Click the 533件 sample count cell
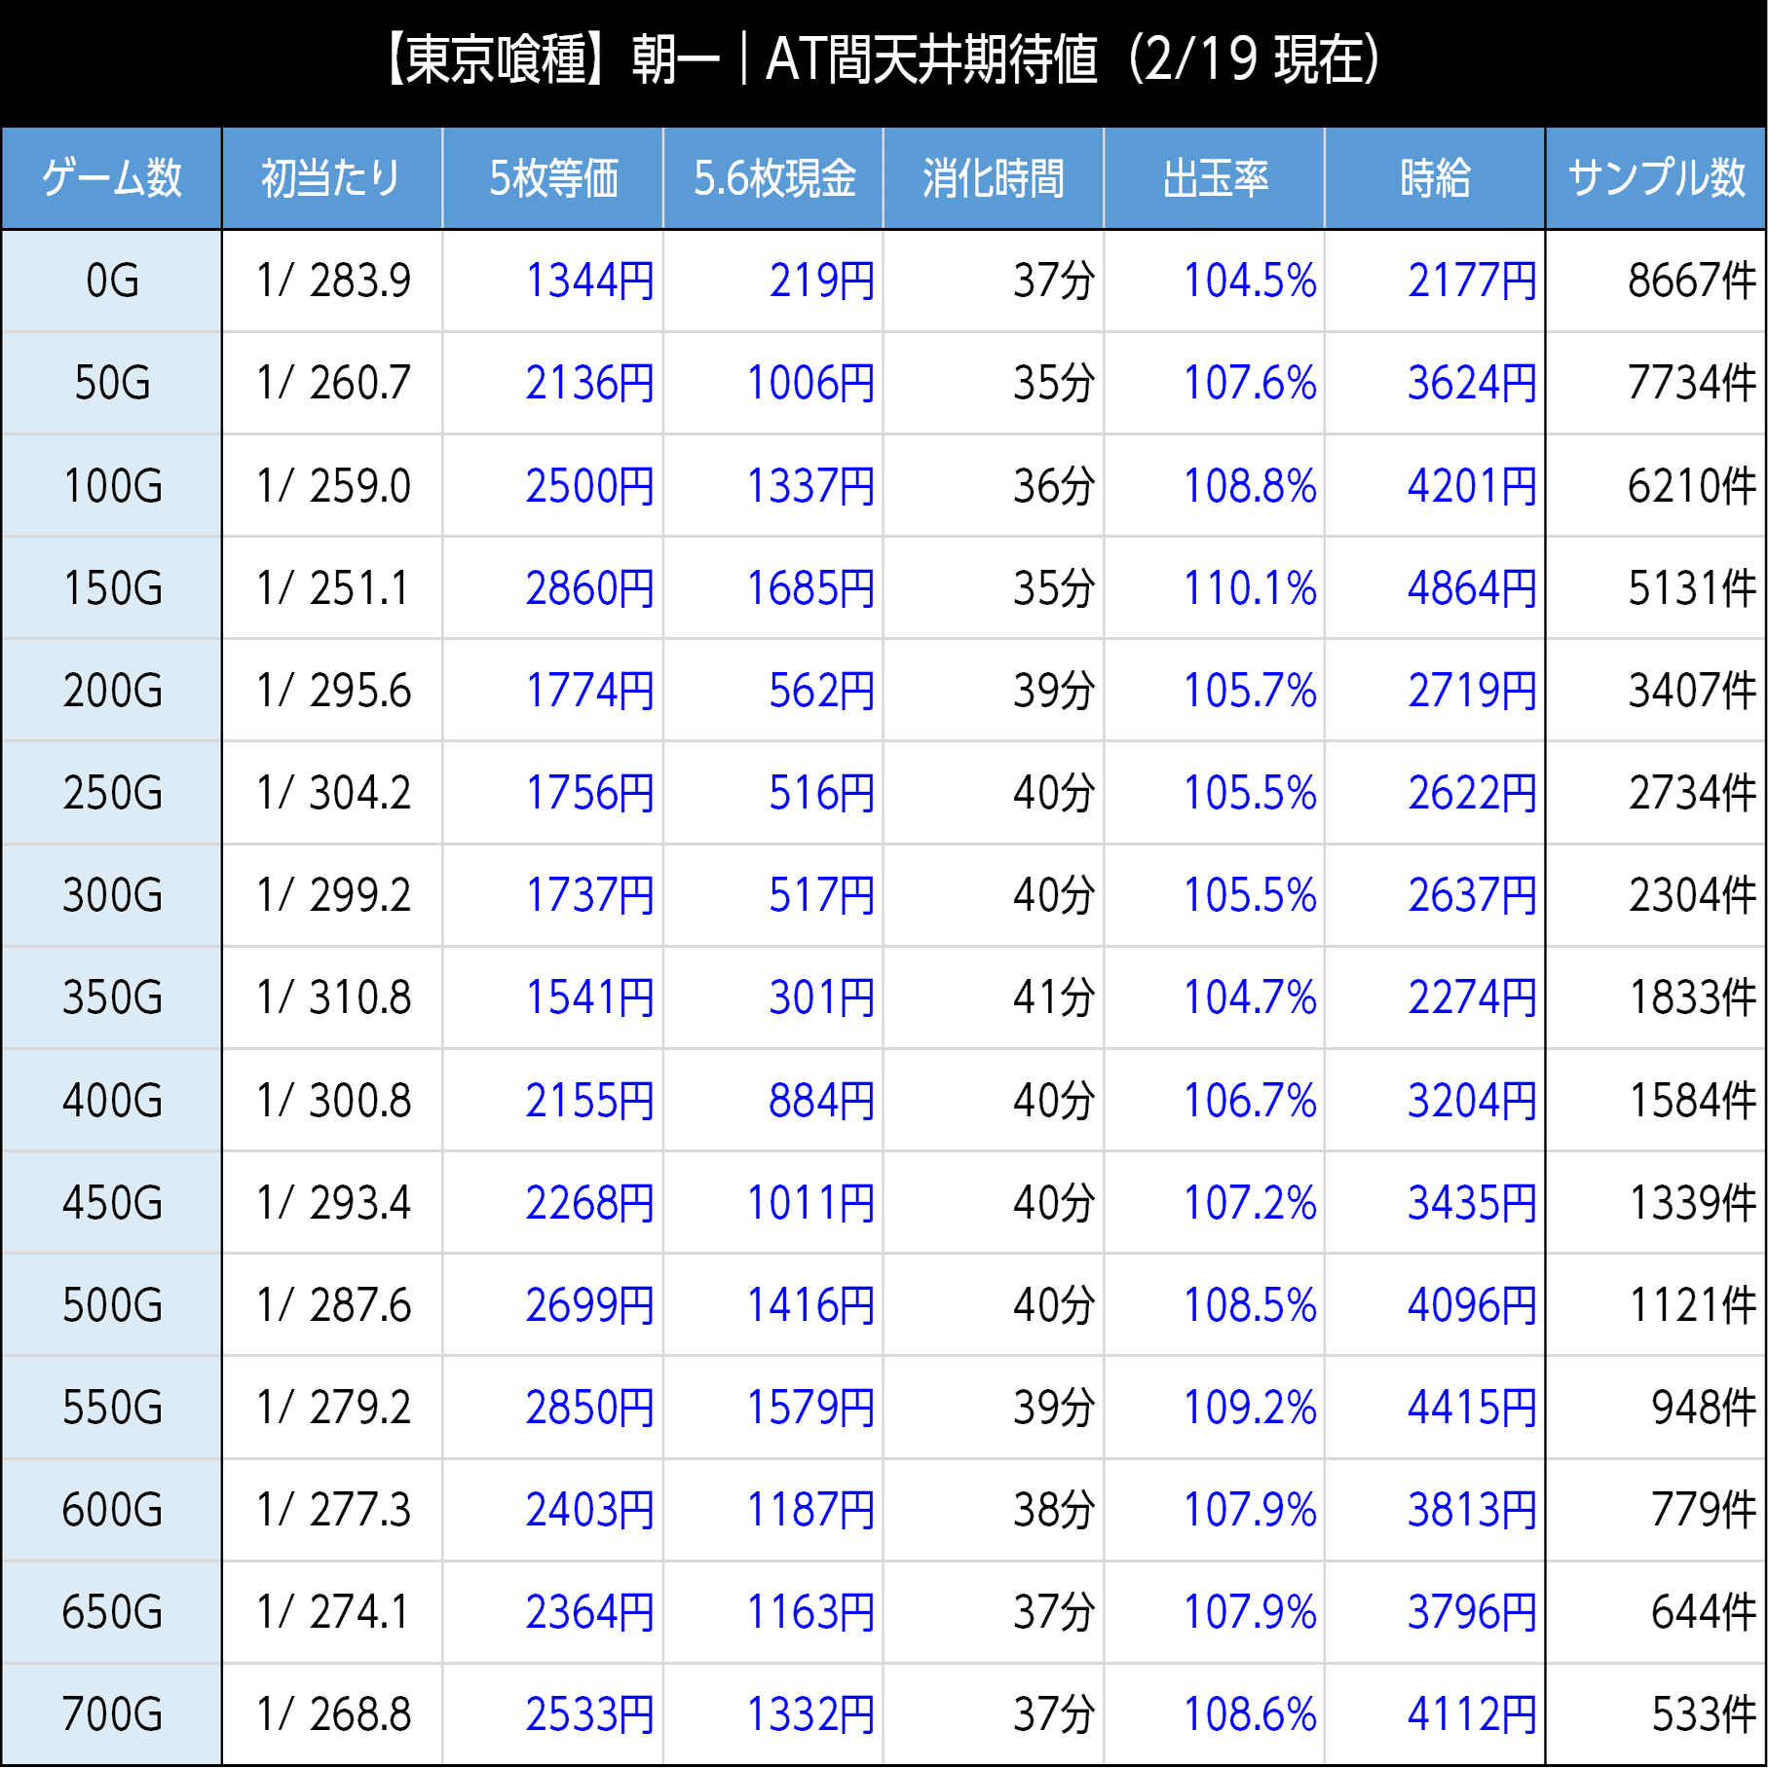The image size is (1768, 1768). point(1656,1714)
